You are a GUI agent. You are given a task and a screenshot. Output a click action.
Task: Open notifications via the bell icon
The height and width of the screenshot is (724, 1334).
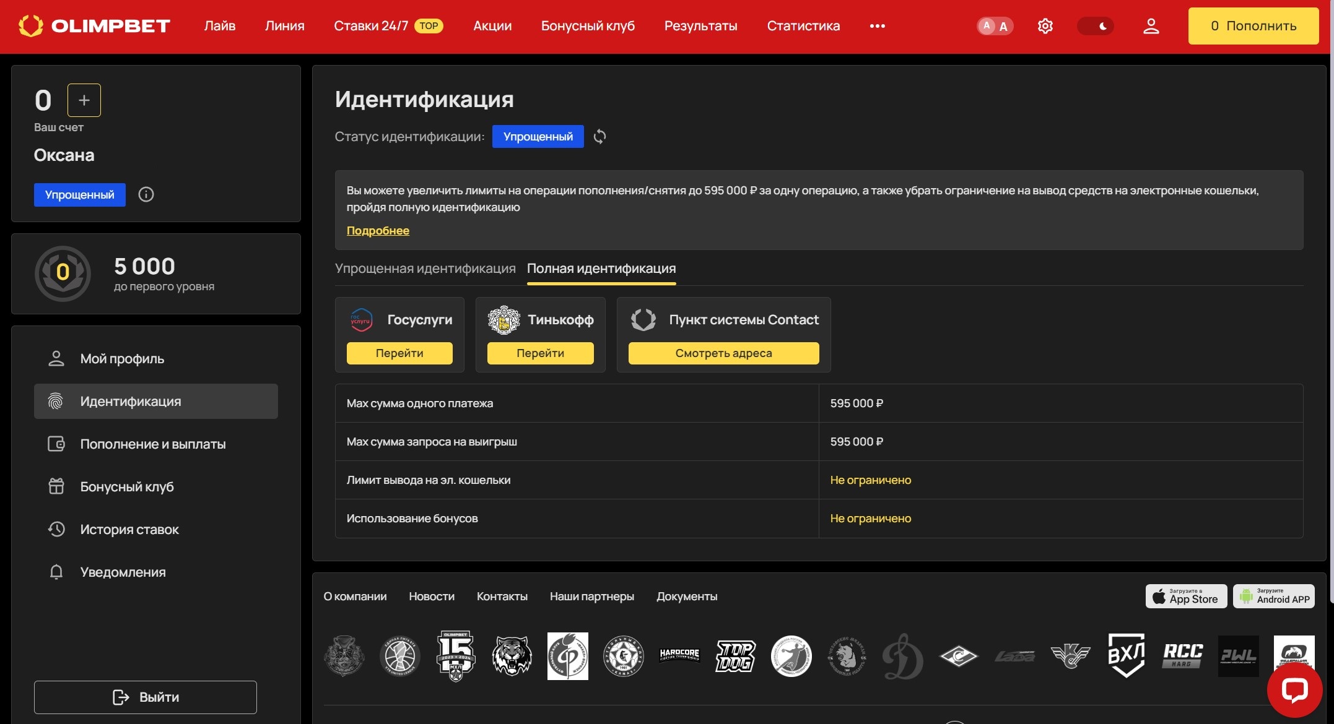[x=56, y=572]
